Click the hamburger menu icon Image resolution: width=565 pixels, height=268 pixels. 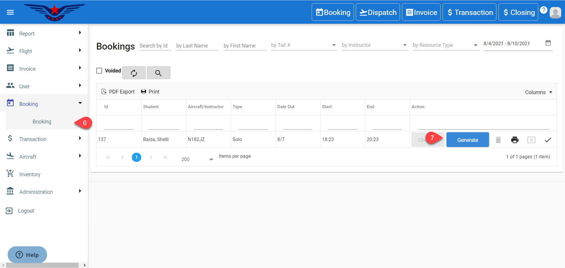[10, 12]
